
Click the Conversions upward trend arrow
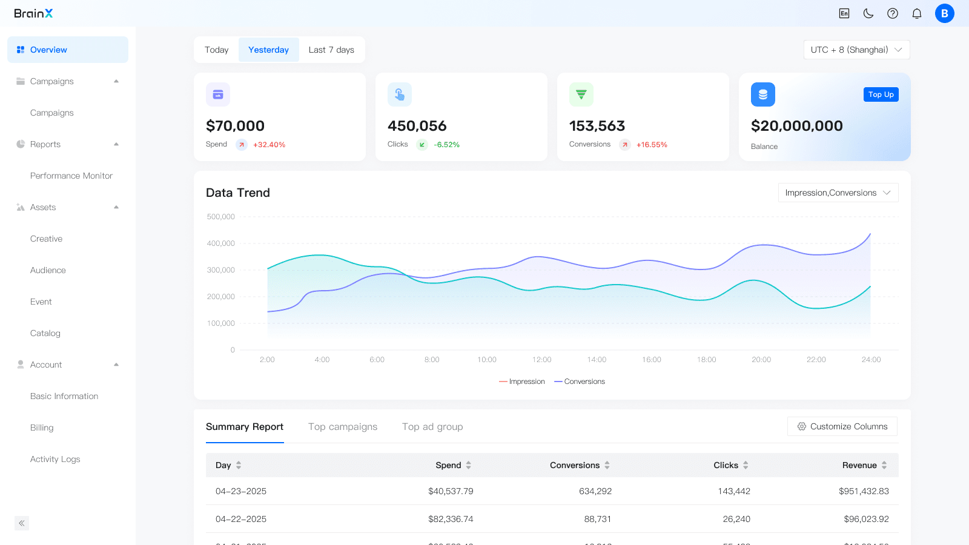click(625, 145)
